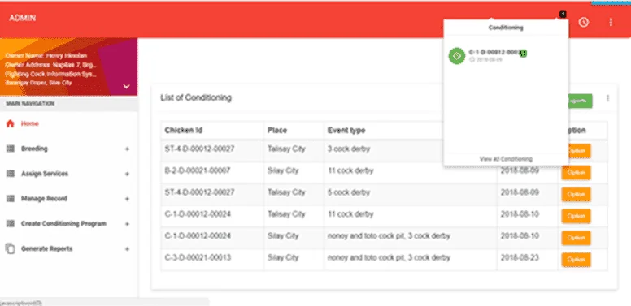Click Option button for C-1-D-00012-00024 Talisay City row
The image size is (631, 306).
point(576,216)
